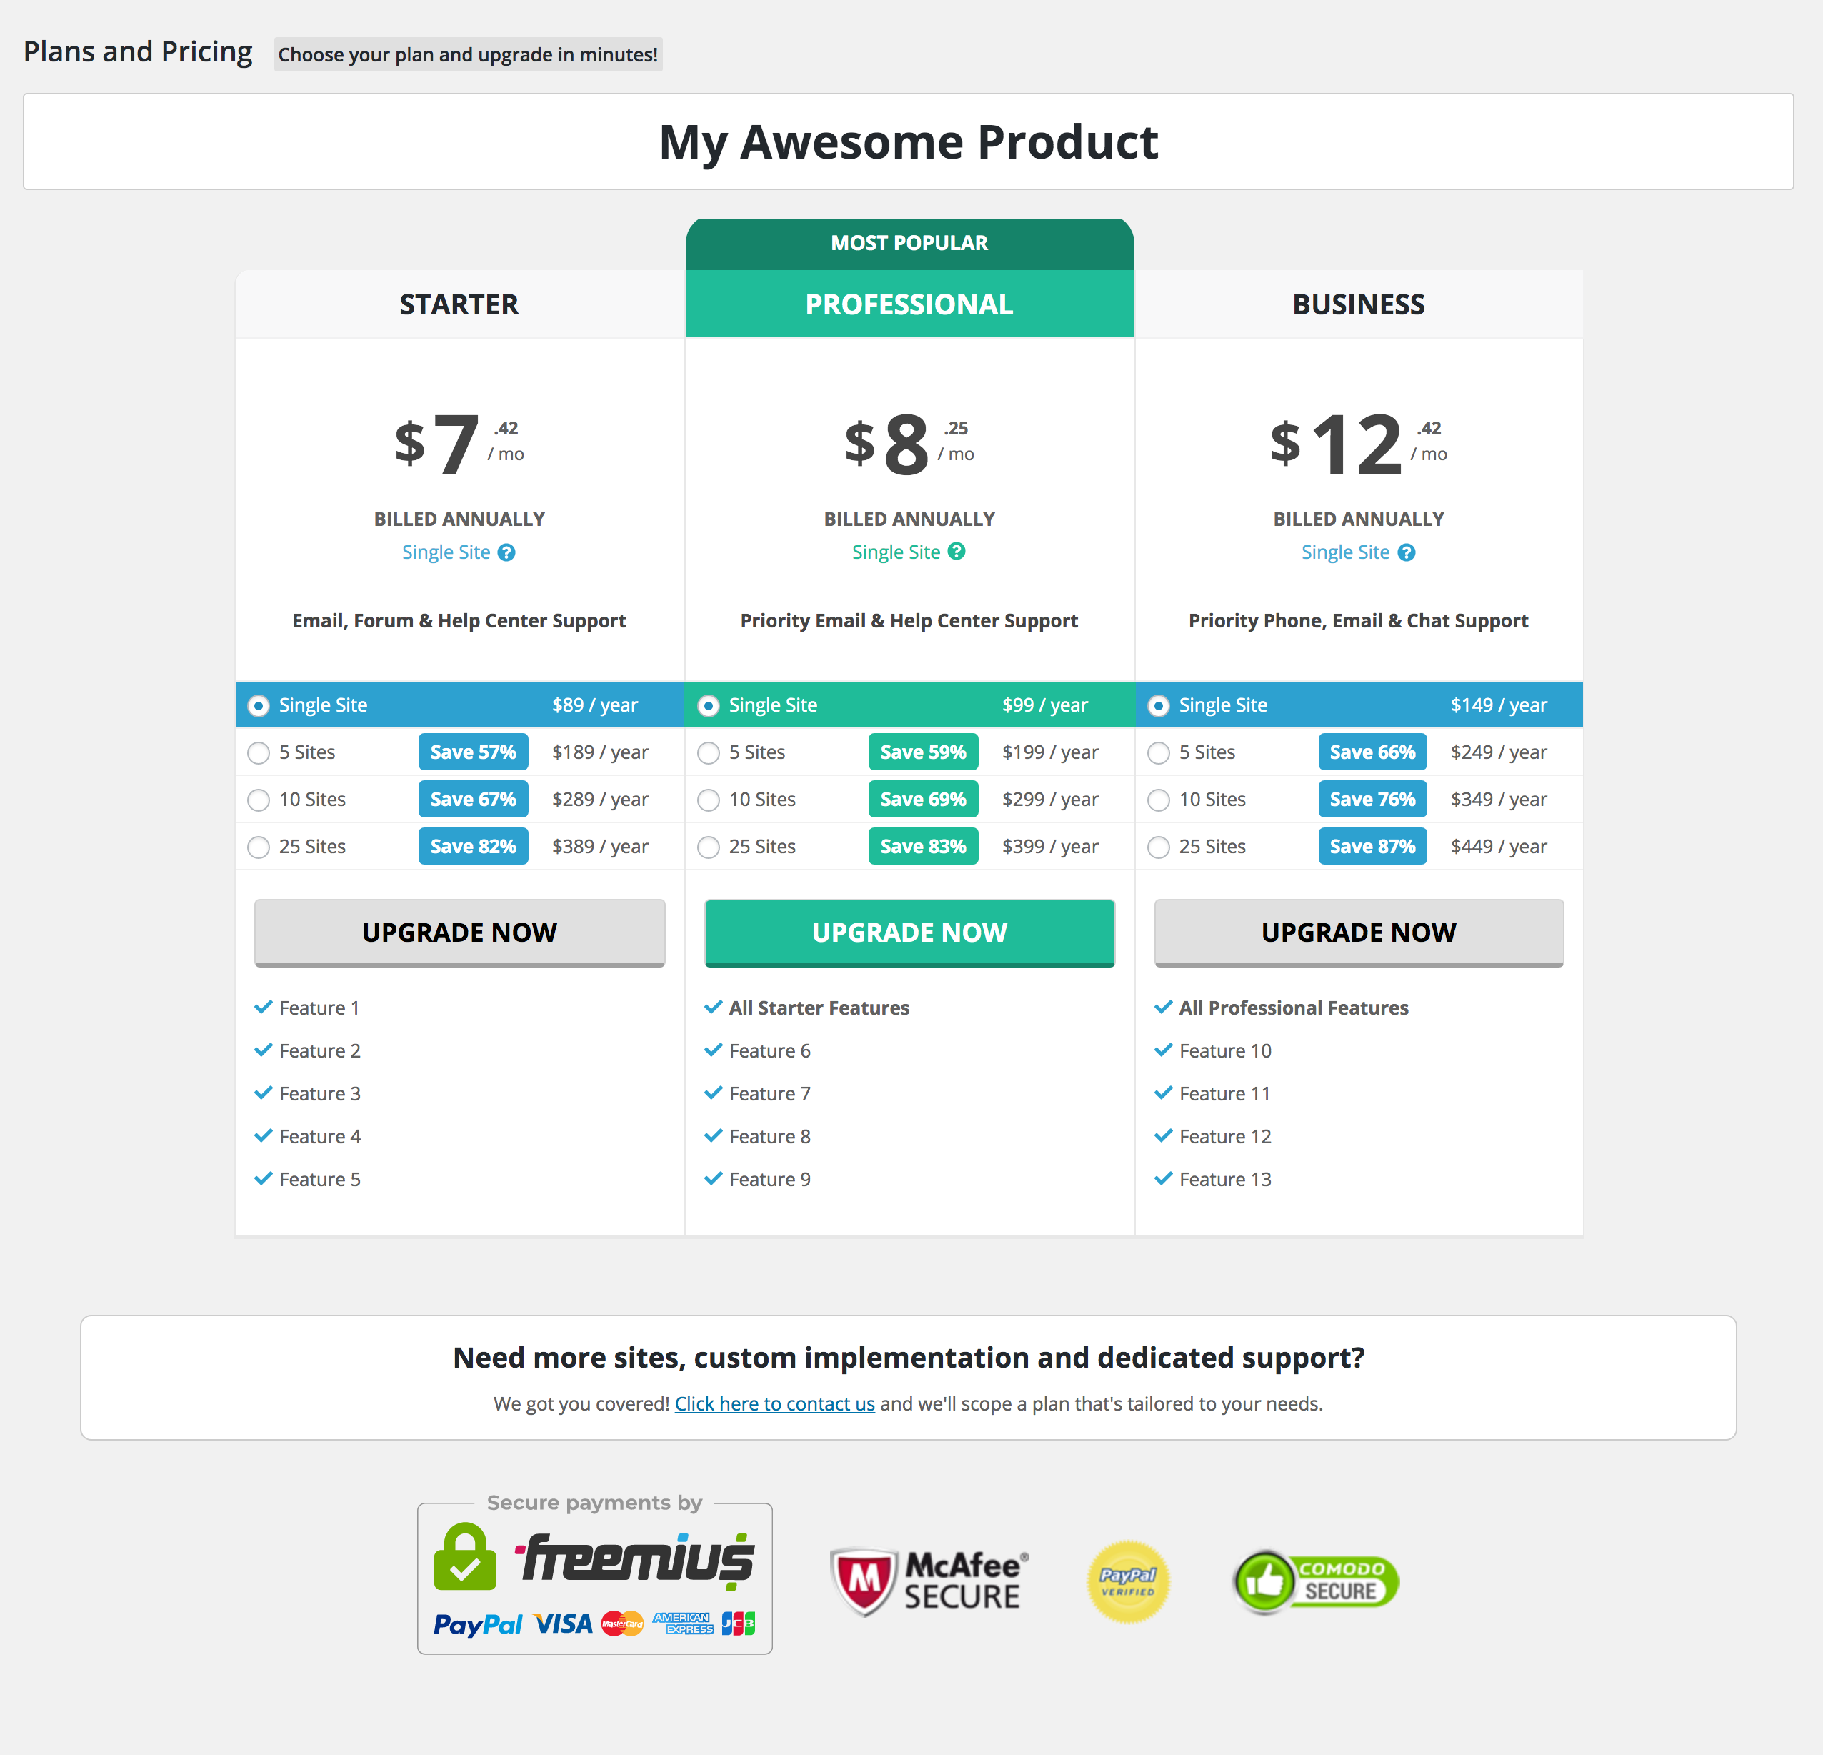Image resolution: width=1823 pixels, height=1755 pixels.
Task: Select Starter 5 Sites radio option
Action: tap(259, 753)
